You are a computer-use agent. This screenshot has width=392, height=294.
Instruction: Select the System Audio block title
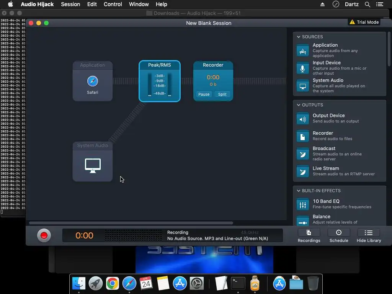(93, 145)
